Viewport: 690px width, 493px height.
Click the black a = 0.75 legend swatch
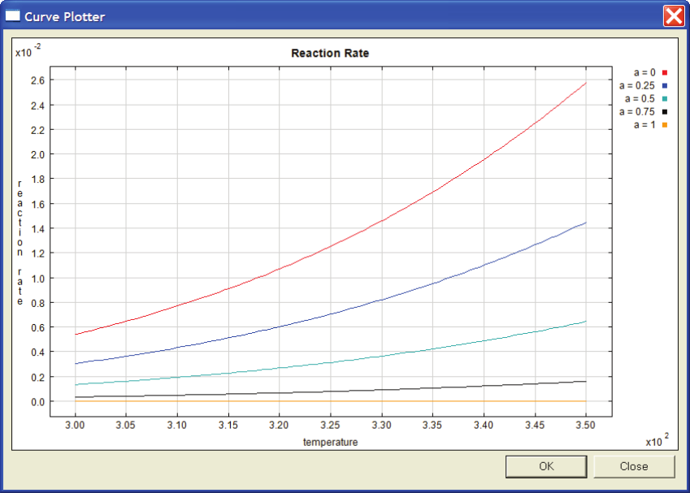pos(665,112)
